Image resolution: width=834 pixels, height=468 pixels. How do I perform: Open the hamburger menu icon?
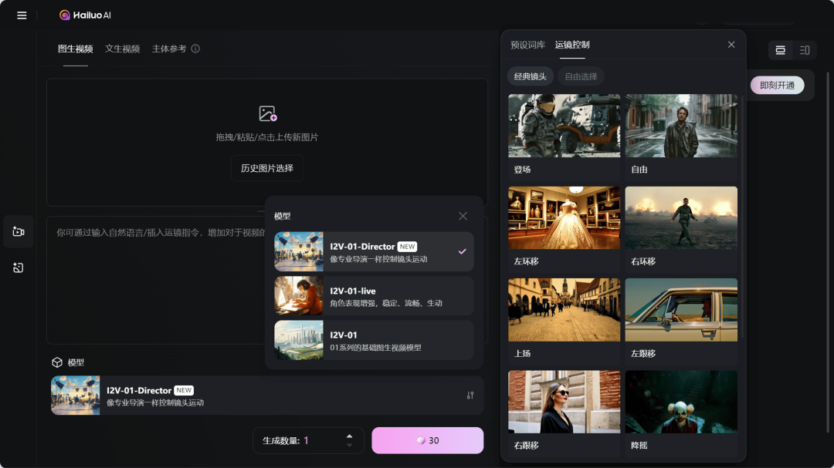[x=22, y=15]
